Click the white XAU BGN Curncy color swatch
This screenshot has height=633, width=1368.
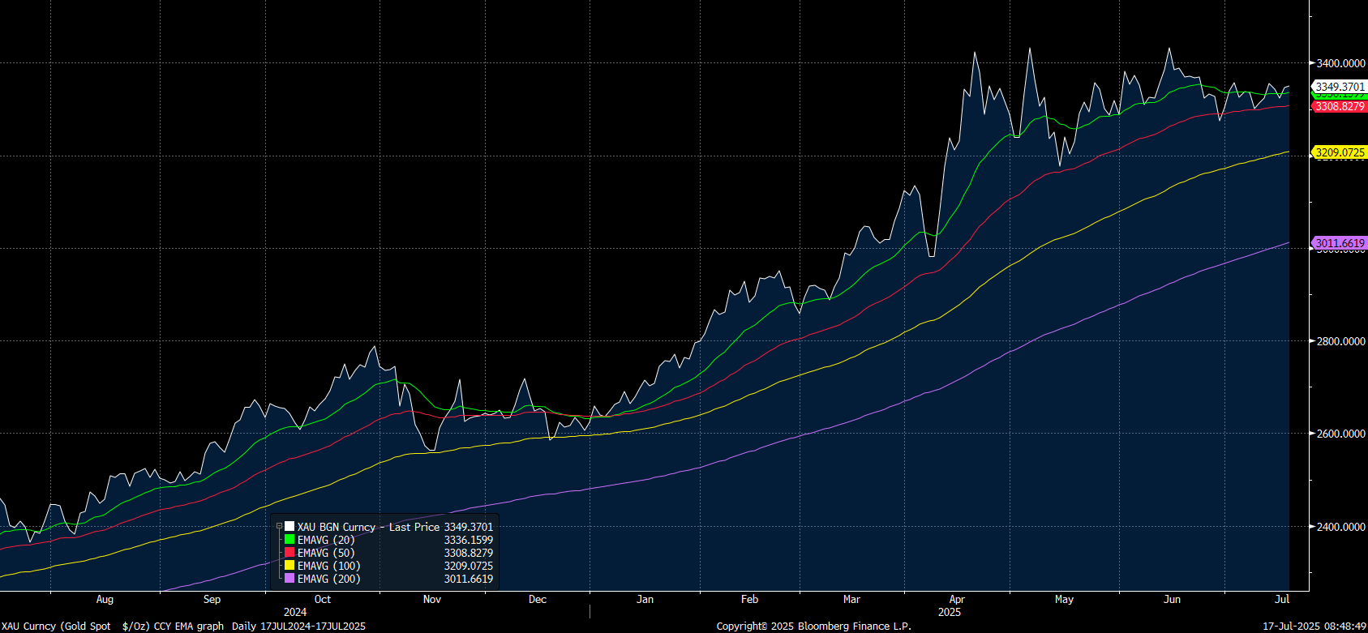pos(289,527)
